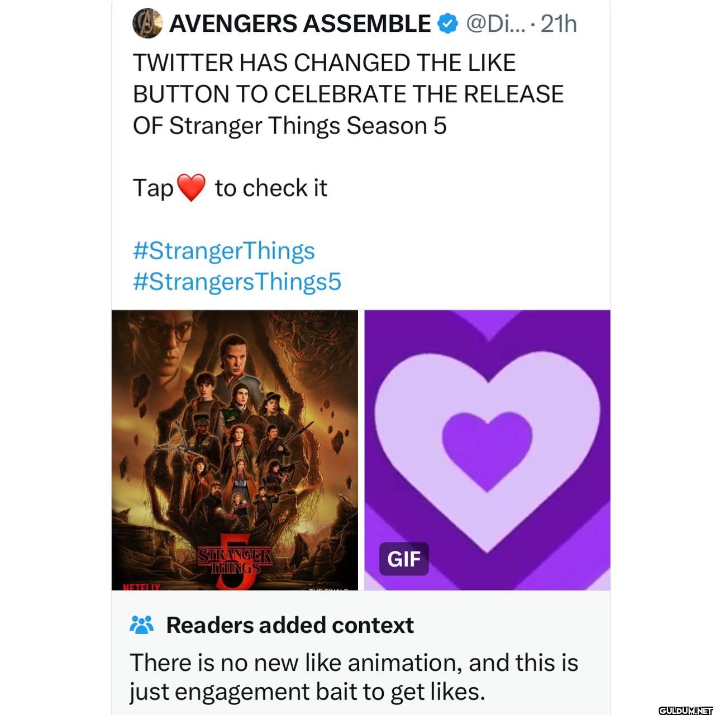Click the Netflix logo on the poster
Viewport: 715px width, 715px height.
(x=136, y=587)
